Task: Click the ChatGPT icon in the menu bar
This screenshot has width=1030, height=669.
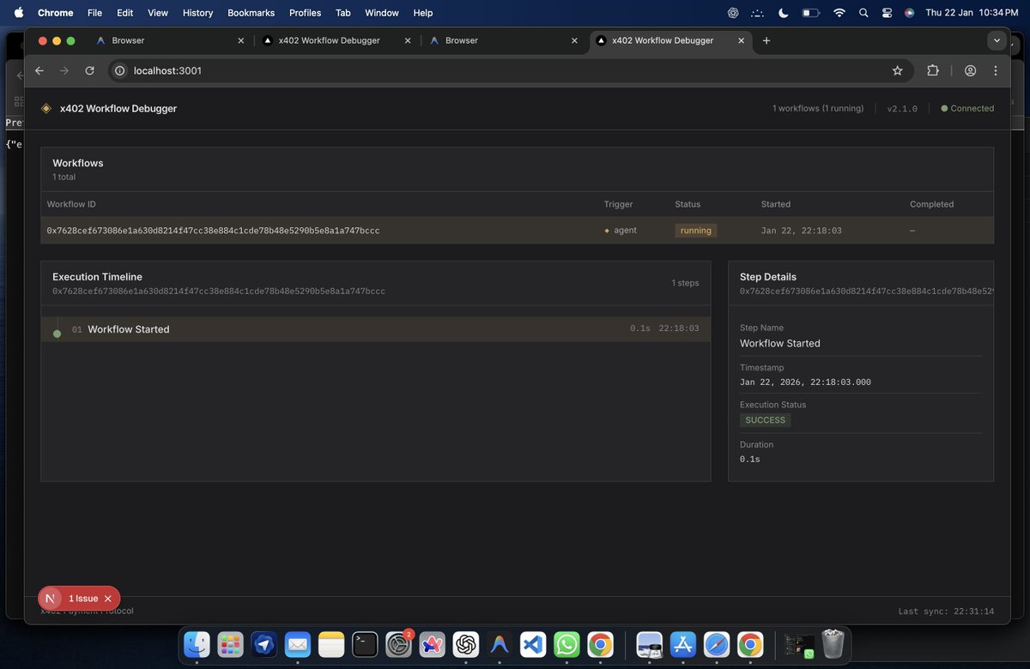Action: tap(733, 13)
